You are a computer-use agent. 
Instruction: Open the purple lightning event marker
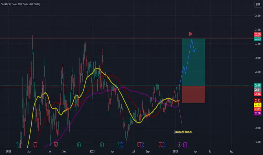tap(179, 145)
